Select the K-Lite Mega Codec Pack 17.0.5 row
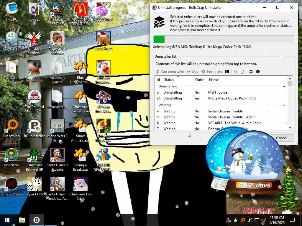 click(x=221, y=98)
